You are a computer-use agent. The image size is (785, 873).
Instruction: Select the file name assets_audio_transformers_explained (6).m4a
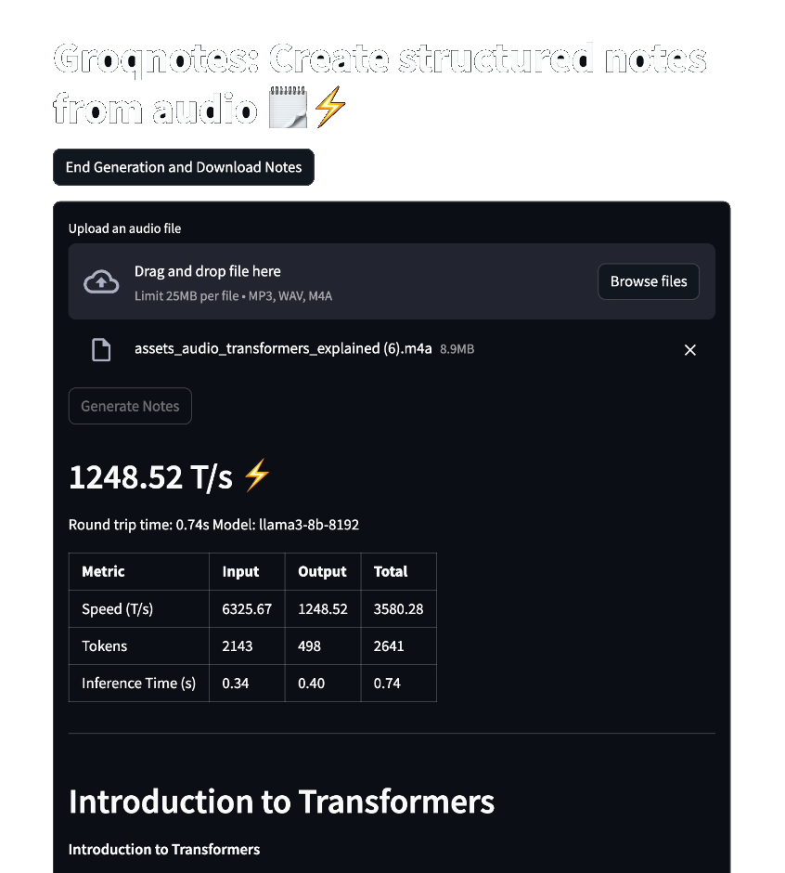[283, 348]
